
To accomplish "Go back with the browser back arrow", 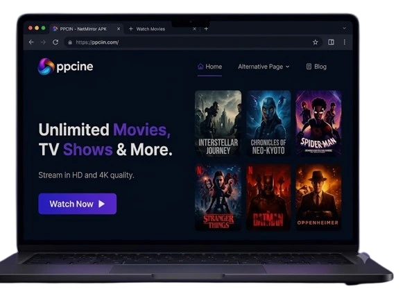I will 31,42.
